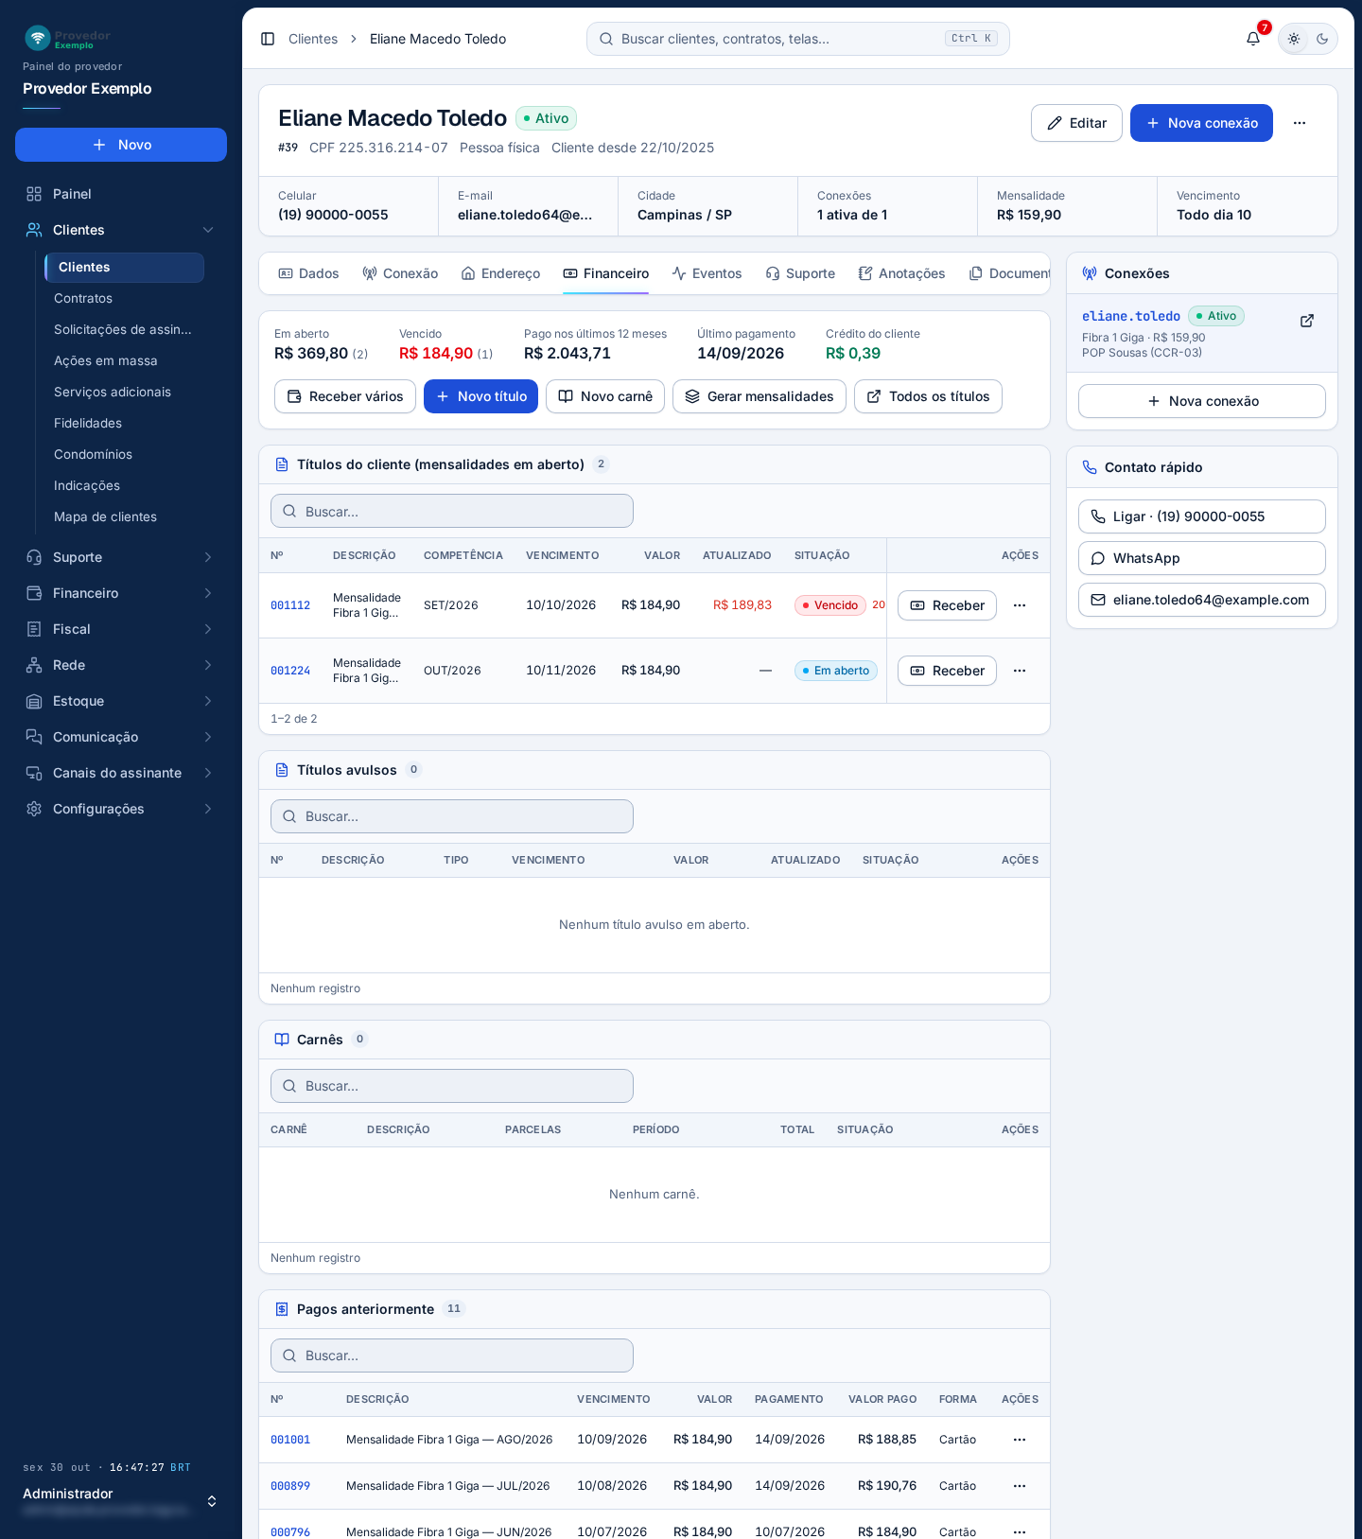Screen dimensions: 1362x1539
Task: Switch to the Conexão tab
Action: tap(400, 273)
